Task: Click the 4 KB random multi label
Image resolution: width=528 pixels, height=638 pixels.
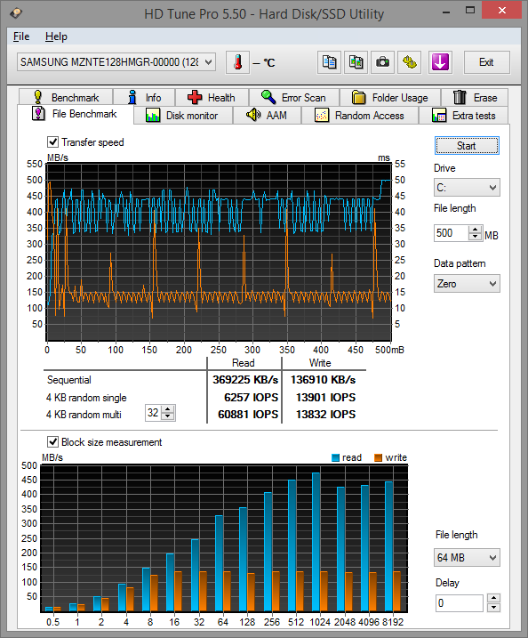Action: (x=84, y=415)
